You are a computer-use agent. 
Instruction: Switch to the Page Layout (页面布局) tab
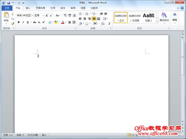[x=40, y=8]
